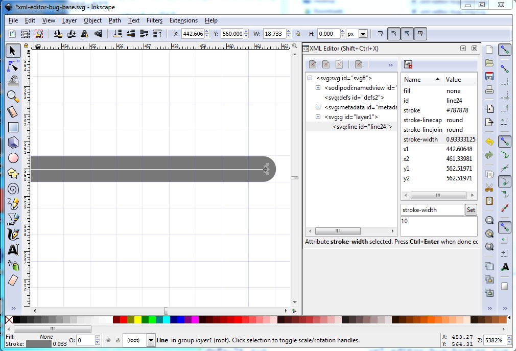516x351 pixels.
Task: Click the Paste clipboard icon
Action: click(x=489, y=201)
